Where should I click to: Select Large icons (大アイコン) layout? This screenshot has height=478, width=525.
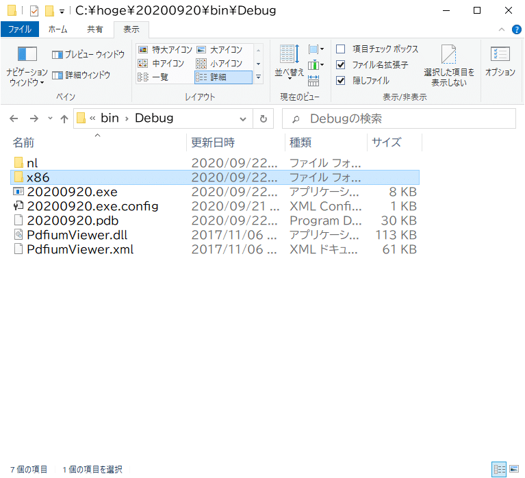[x=223, y=50]
